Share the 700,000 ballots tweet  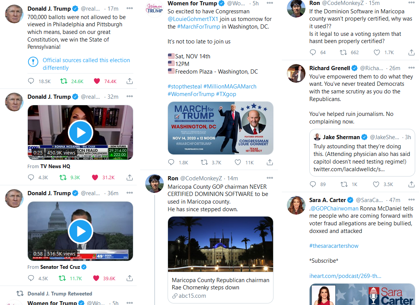pyautogui.click(x=130, y=81)
